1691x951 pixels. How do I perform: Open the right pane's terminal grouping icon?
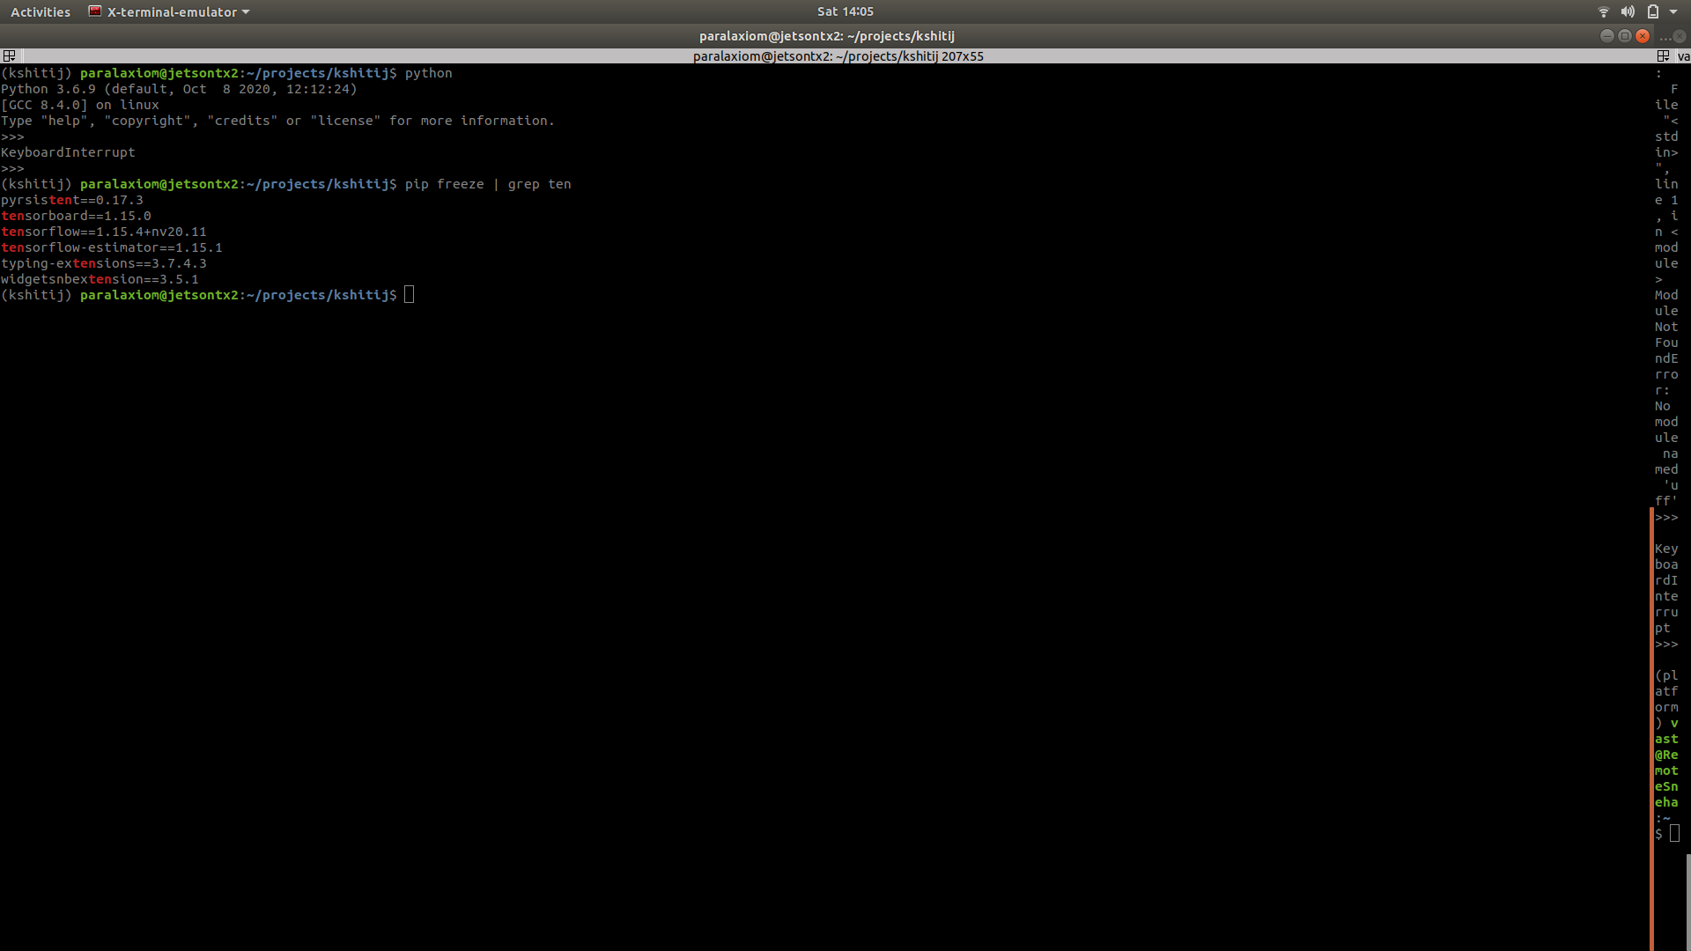[1663, 55]
